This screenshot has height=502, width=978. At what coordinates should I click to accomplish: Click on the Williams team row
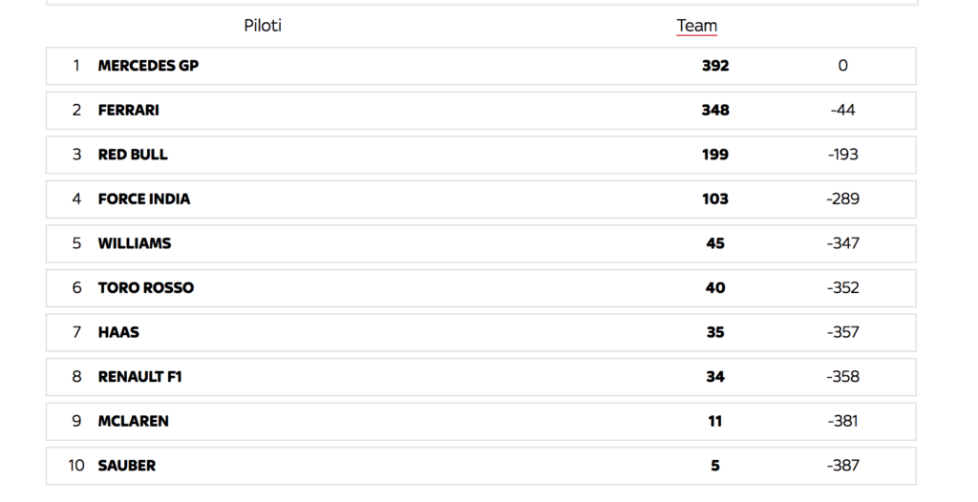[481, 243]
